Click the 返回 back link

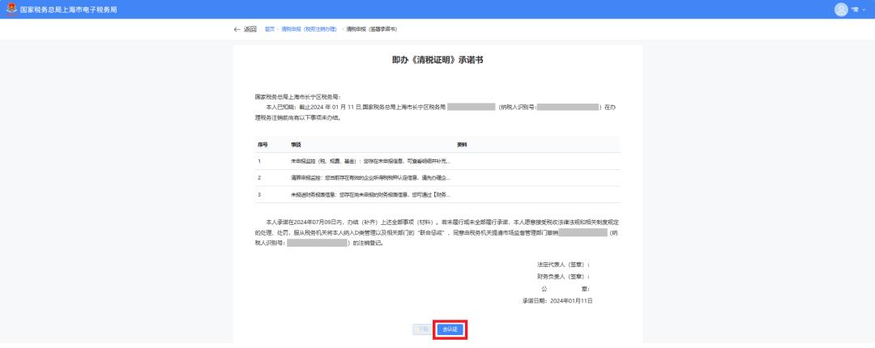point(250,29)
